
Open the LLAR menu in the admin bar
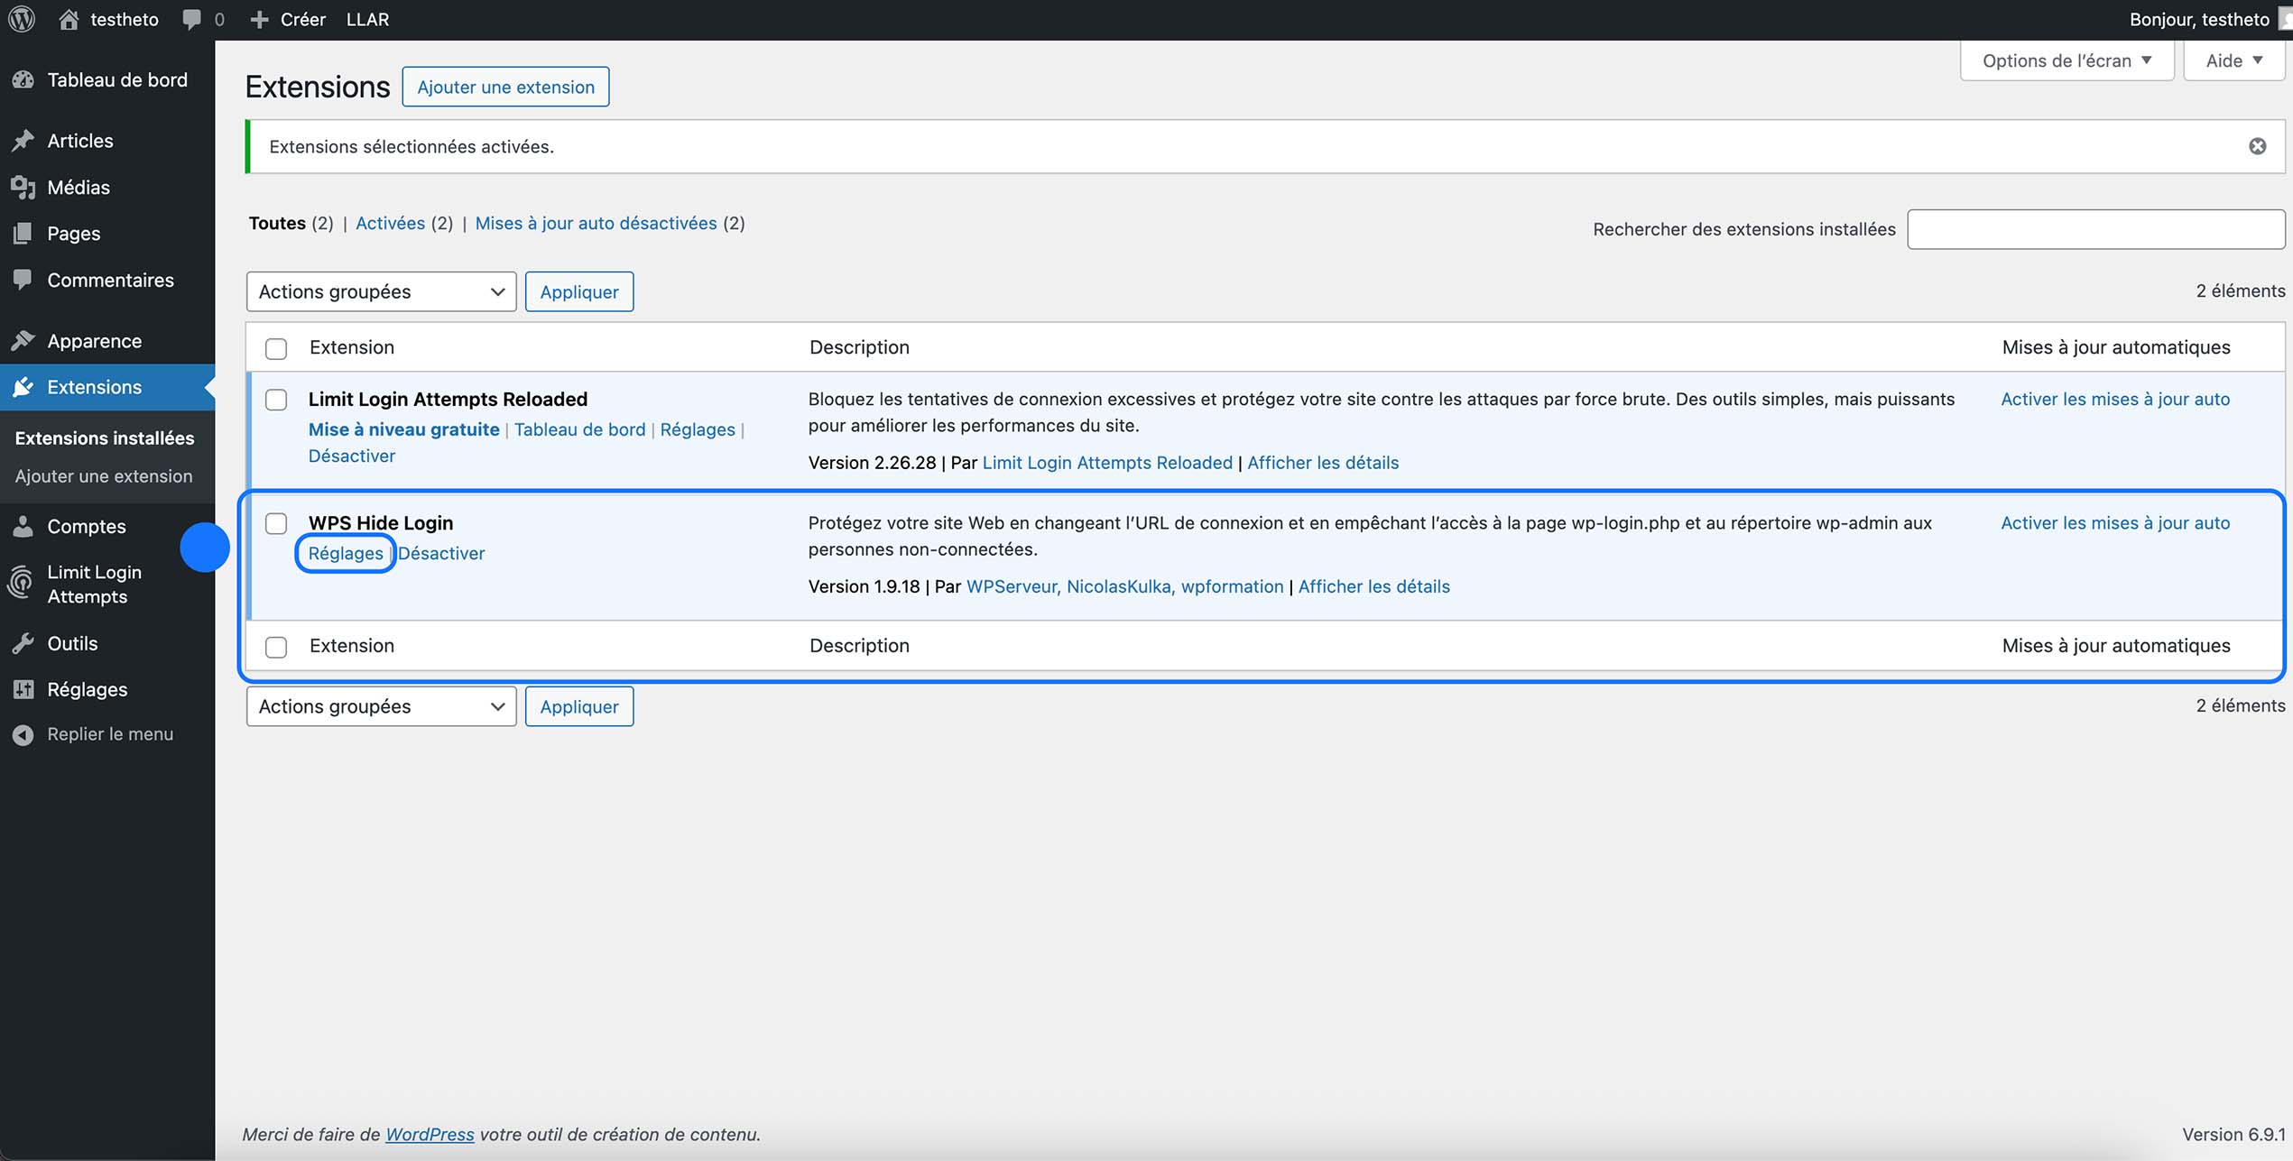point(366,19)
